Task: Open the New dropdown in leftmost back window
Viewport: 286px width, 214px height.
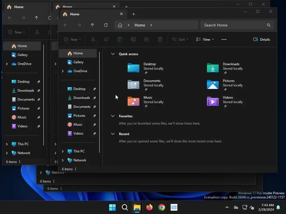Action: point(16,32)
